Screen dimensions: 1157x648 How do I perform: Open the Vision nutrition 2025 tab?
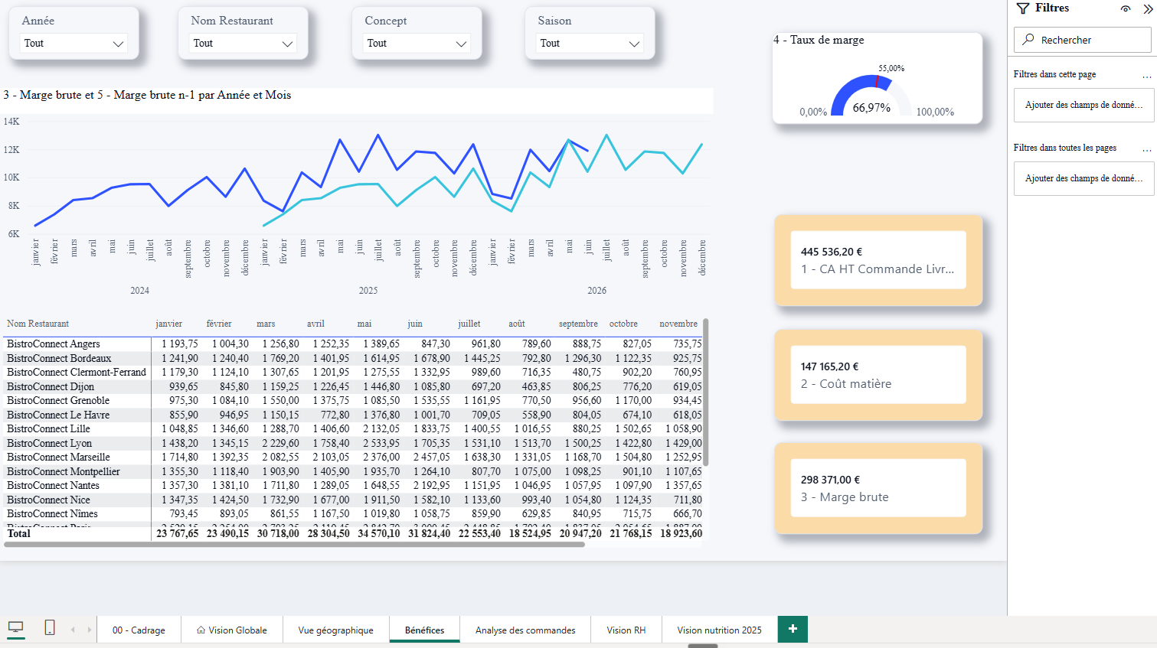coord(720,630)
